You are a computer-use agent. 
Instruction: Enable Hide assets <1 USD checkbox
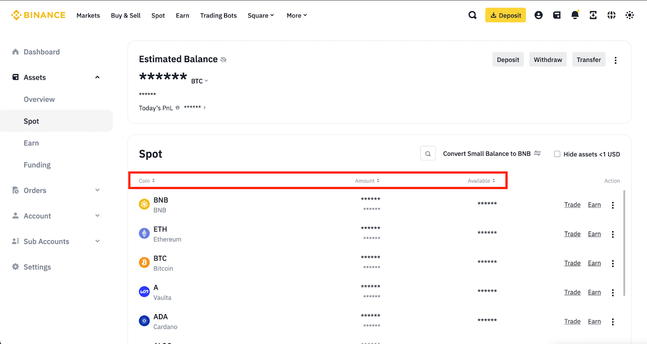point(557,154)
